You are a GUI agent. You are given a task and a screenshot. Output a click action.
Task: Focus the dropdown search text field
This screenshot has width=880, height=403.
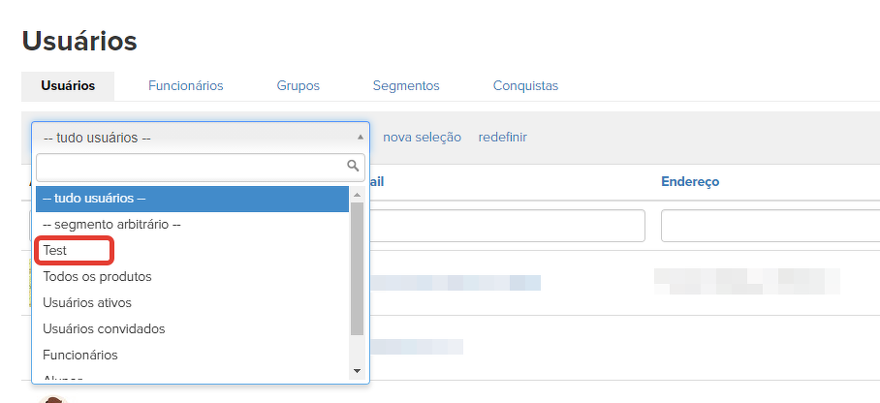190,167
